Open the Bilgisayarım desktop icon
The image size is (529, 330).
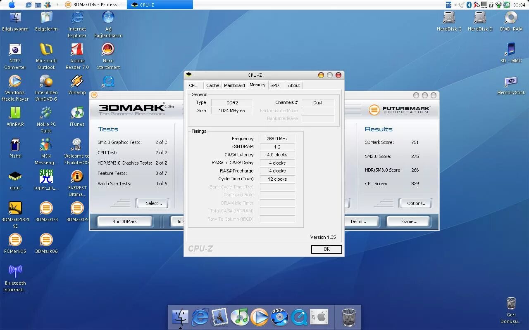tap(15, 18)
